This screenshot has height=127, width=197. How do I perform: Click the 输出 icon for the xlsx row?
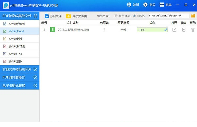[x=184, y=30]
